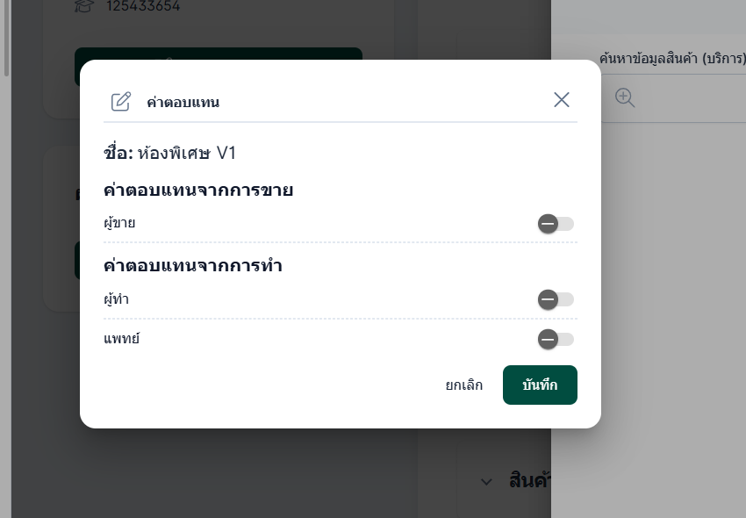Expand the สินค้า section chevron
This screenshot has width=746, height=518.
coord(486,482)
